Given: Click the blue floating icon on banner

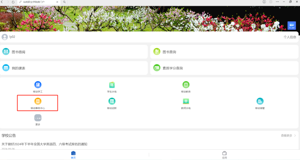Looking at the screenshot, I should pos(292,25).
